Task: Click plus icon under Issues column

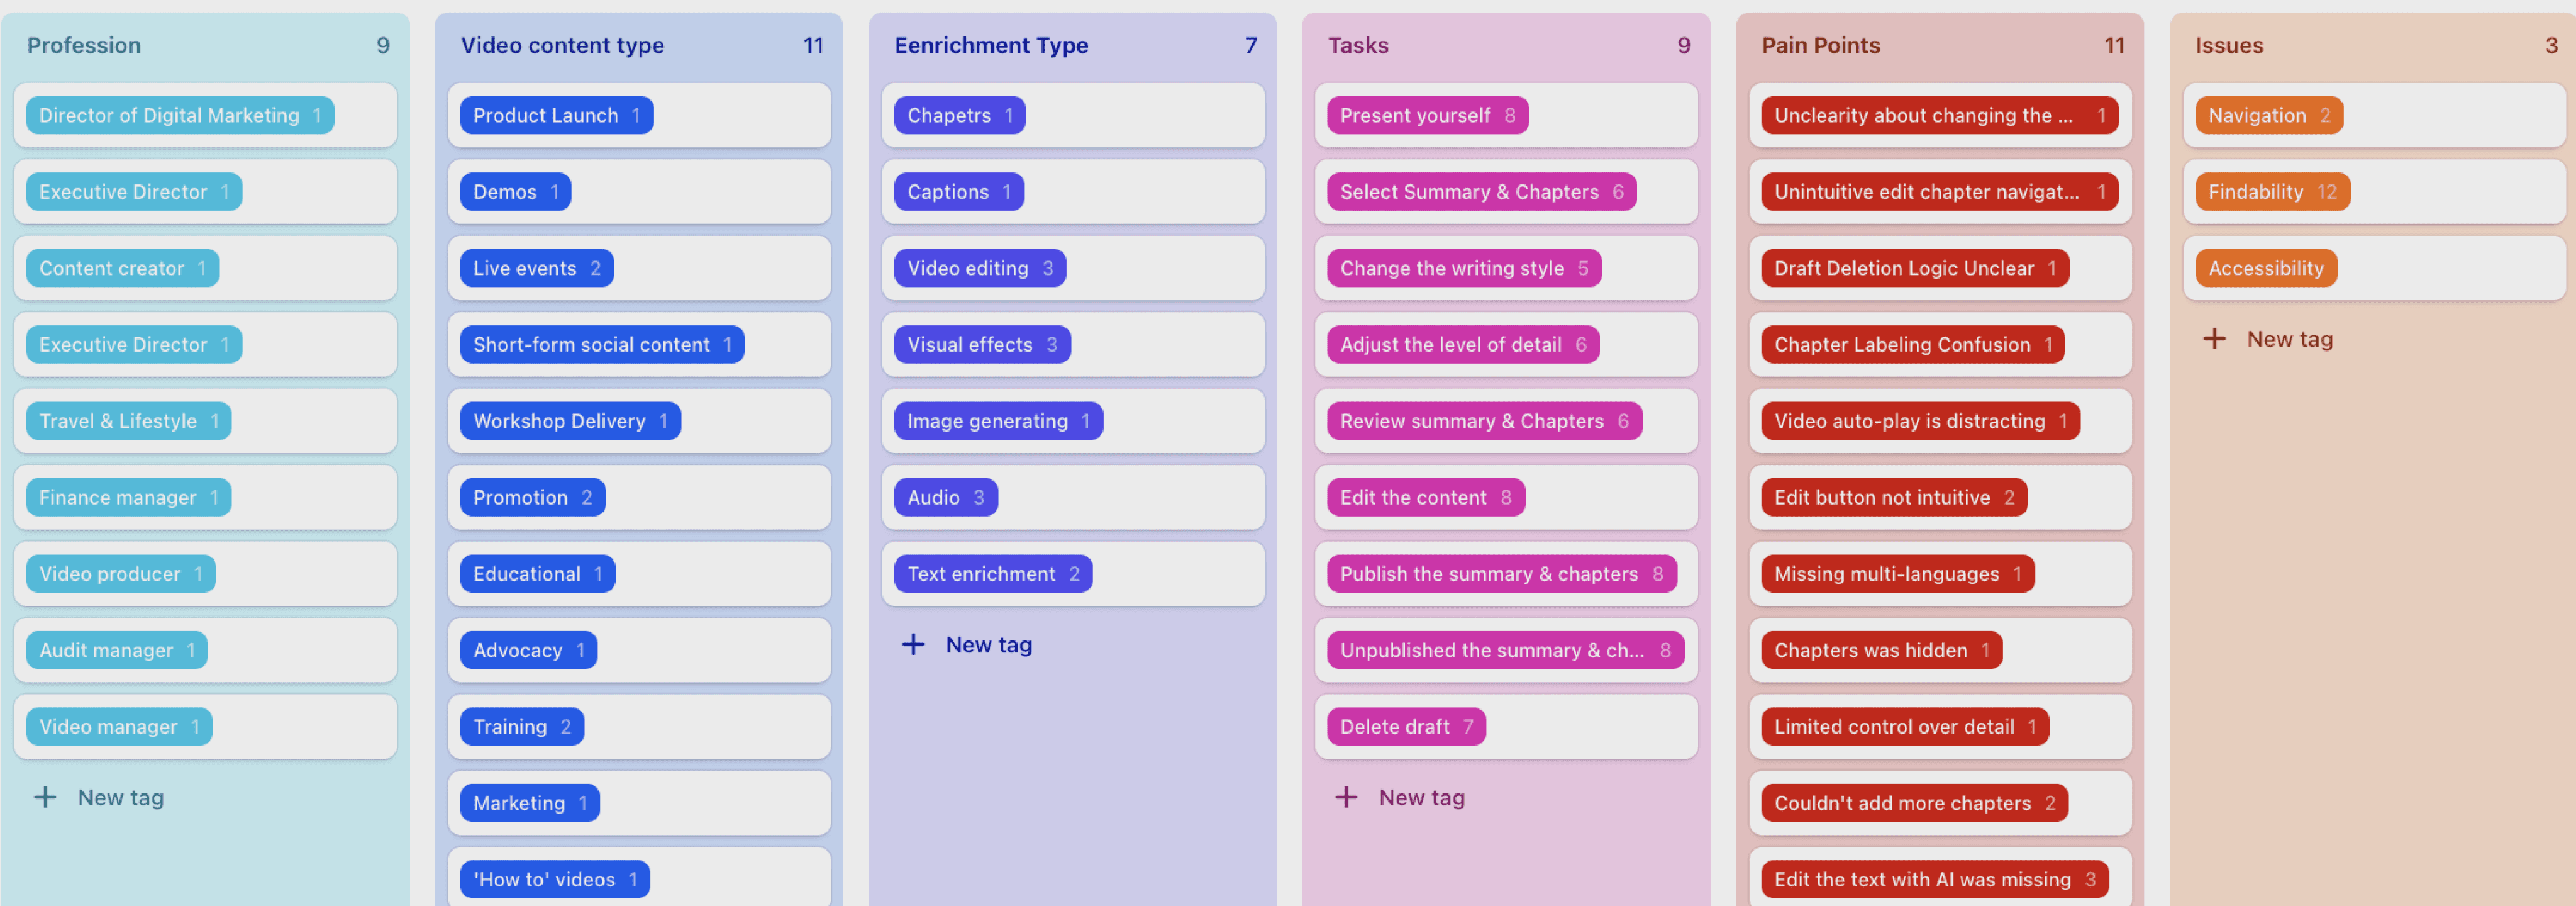Action: click(2214, 339)
